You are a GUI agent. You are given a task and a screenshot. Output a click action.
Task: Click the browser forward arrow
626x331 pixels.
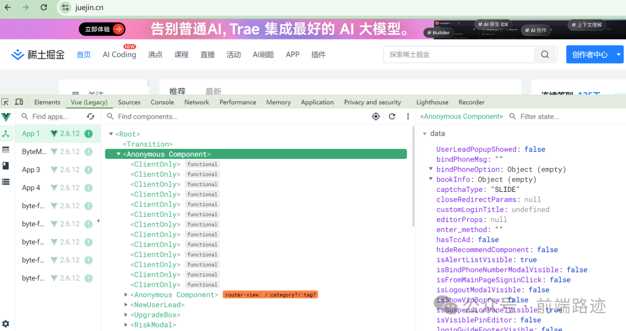26,7
